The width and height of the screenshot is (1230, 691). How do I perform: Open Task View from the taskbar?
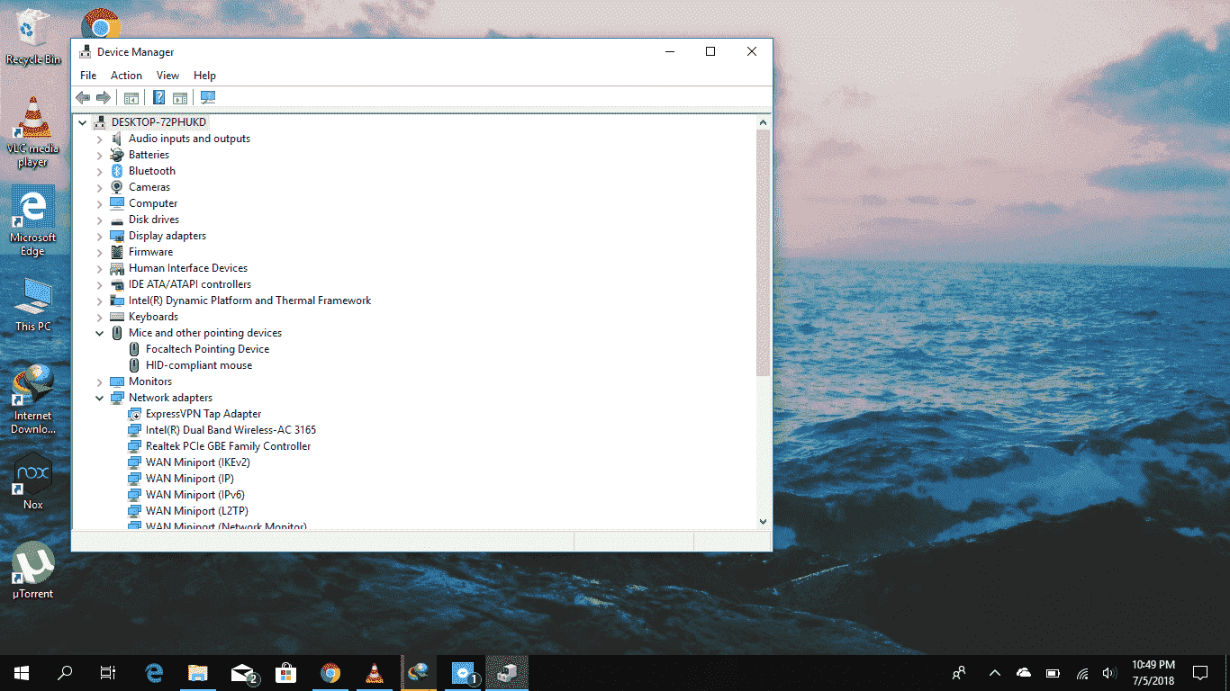108,672
